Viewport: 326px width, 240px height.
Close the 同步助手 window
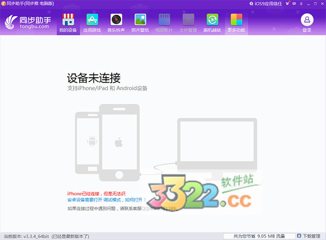pos(322,3)
